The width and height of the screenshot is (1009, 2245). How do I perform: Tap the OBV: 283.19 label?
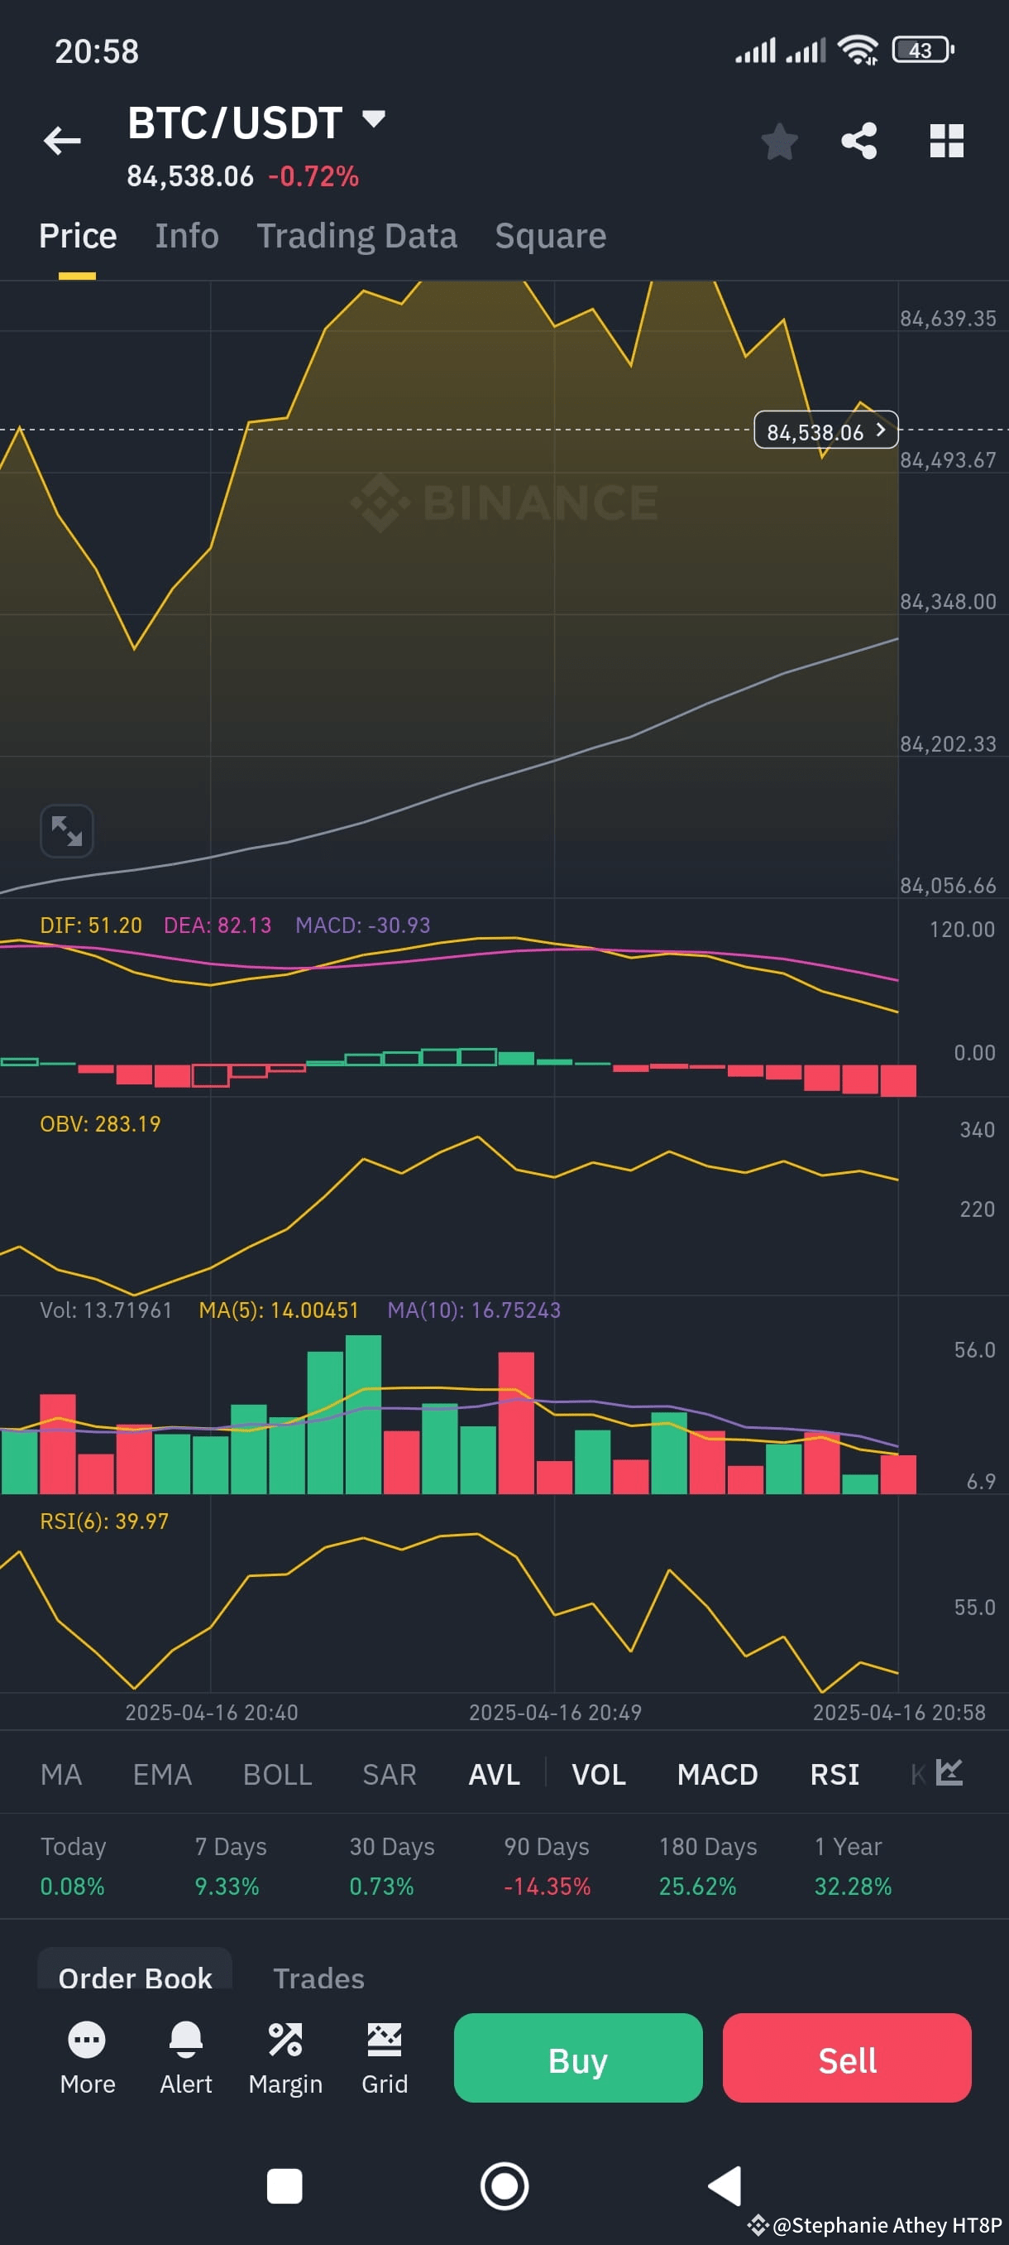click(x=100, y=1124)
